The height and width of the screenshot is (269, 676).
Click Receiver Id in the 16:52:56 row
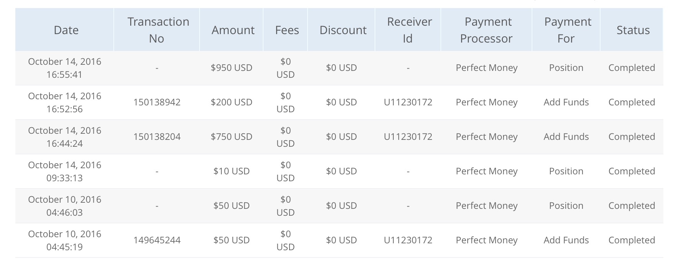coord(408,102)
